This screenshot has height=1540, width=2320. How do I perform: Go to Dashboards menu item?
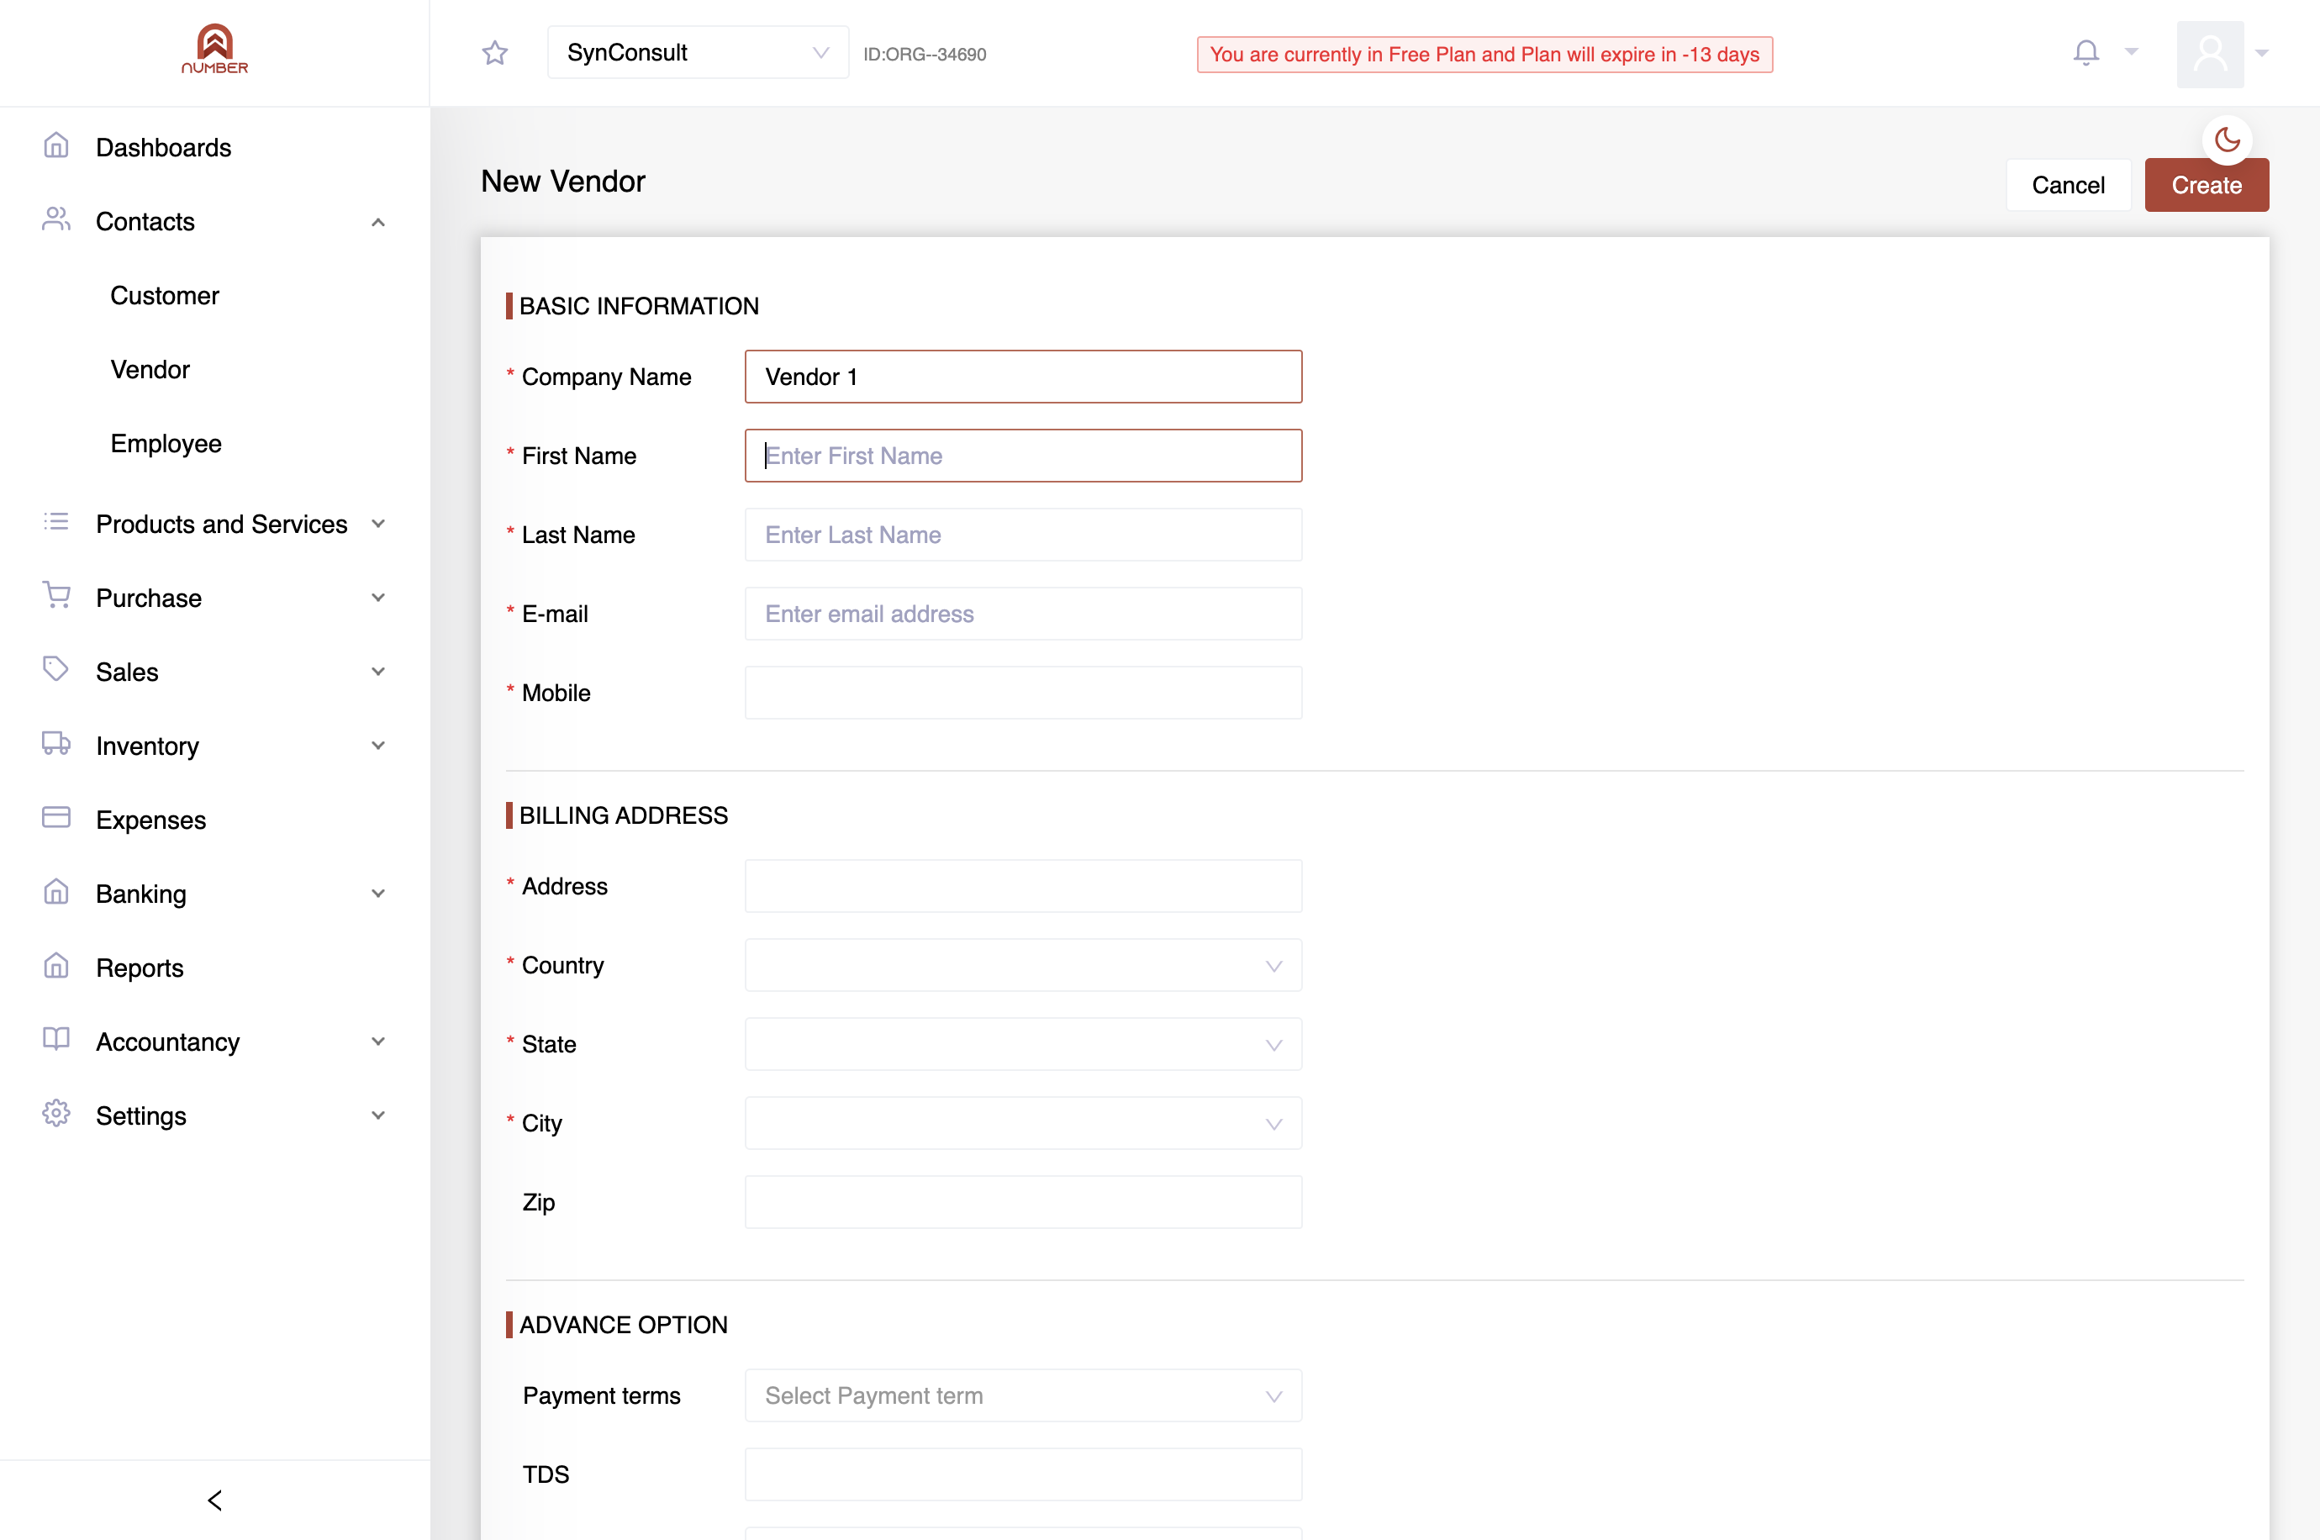pyautogui.click(x=164, y=147)
